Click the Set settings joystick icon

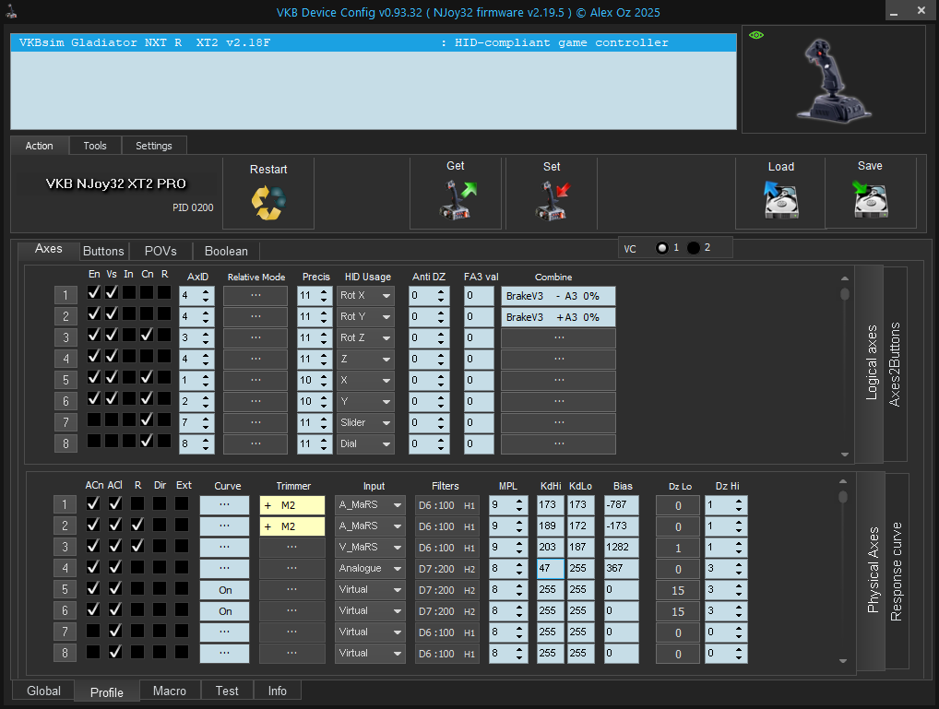pyautogui.click(x=553, y=201)
